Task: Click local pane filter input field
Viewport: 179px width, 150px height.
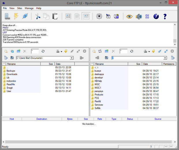Action: 35,51
